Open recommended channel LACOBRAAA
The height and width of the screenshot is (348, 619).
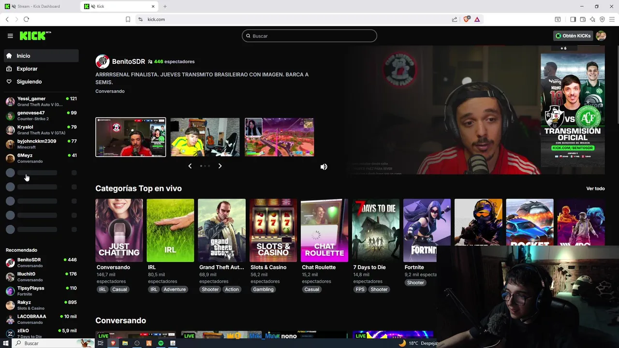point(41,319)
